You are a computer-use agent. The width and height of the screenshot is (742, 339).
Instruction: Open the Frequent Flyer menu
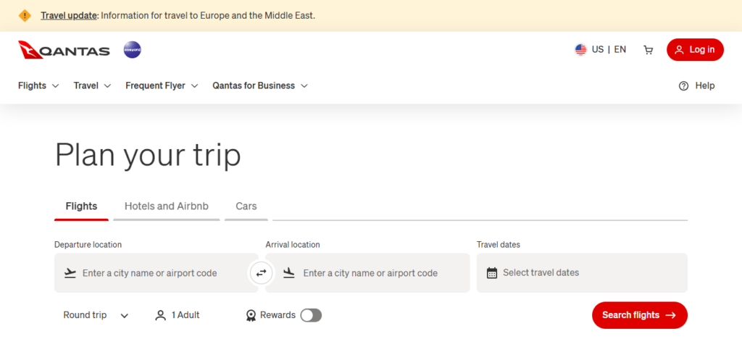point(162,85)
